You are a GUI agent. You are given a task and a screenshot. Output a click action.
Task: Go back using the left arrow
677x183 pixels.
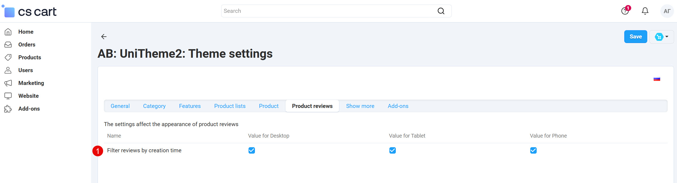pos(104,37)
